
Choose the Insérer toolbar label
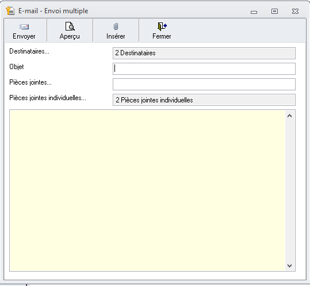tap(116, 36)
